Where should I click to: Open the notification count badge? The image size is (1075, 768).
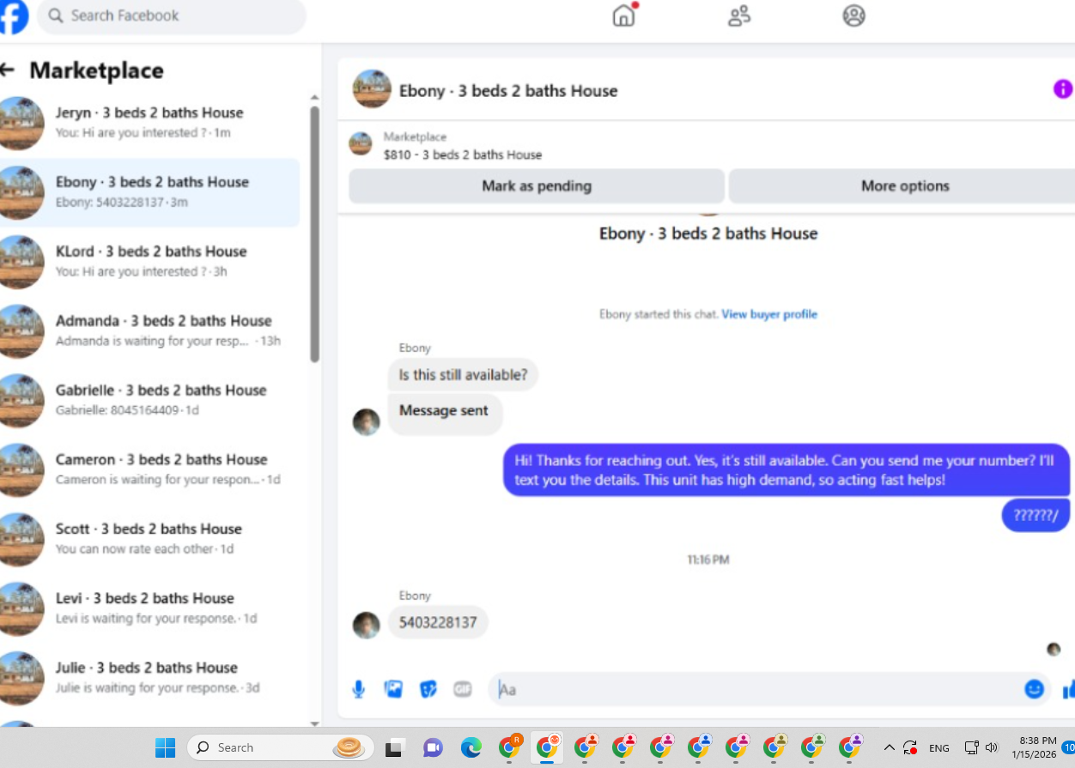pyautogui.click(x=1069, y=747)
